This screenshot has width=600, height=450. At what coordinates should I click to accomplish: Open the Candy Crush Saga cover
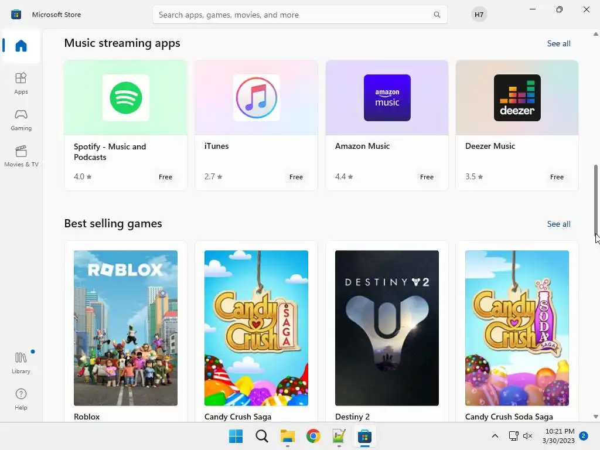click(256, 328)
